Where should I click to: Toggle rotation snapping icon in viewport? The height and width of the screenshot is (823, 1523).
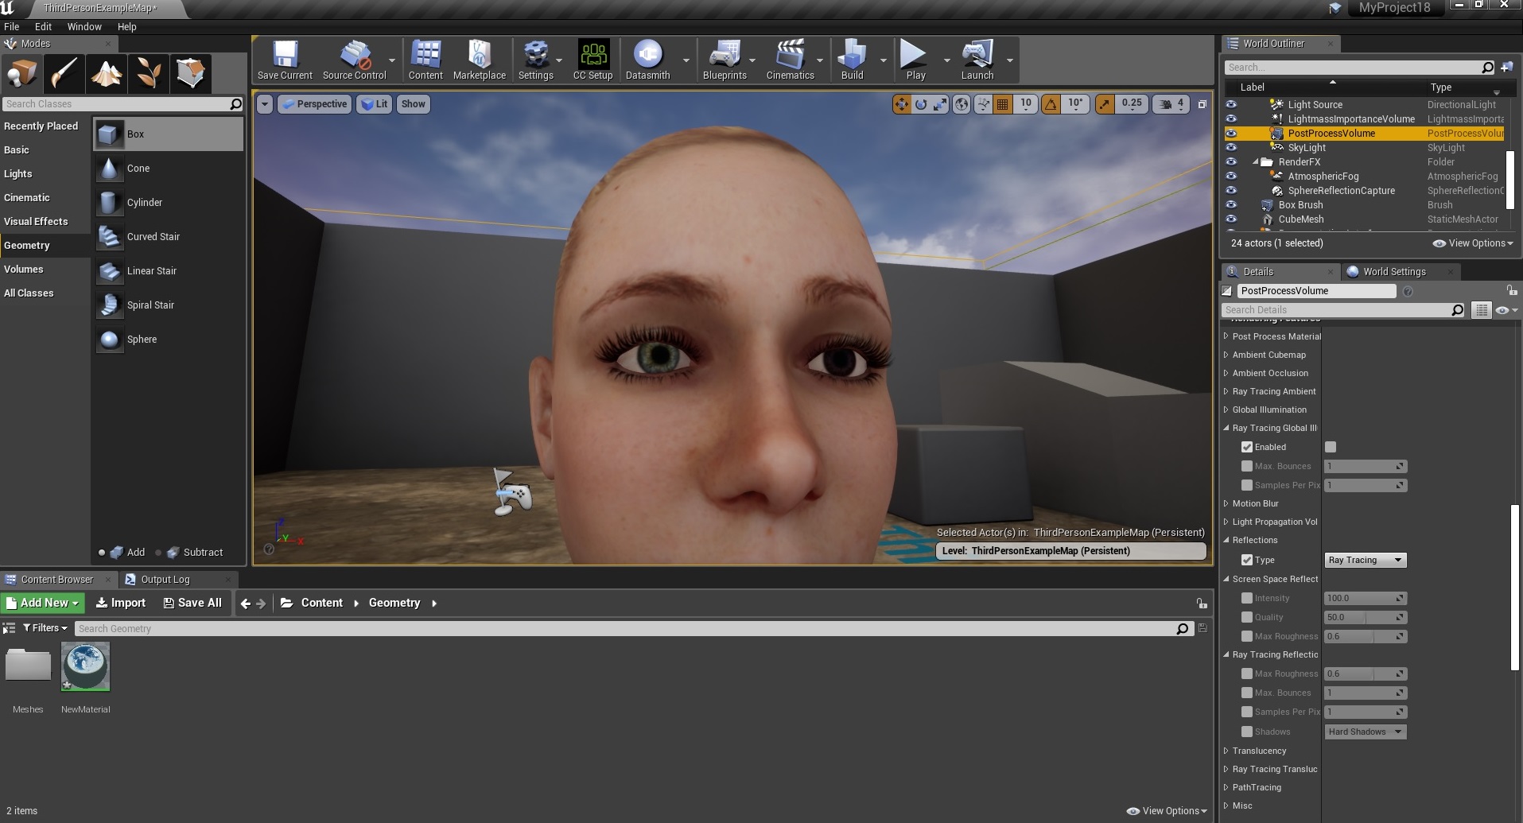1051,103
